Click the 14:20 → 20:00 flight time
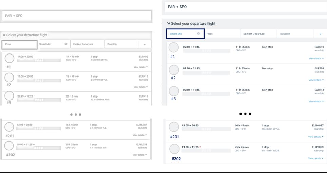Viewport: 327px width, 173px height. [25, 57]
